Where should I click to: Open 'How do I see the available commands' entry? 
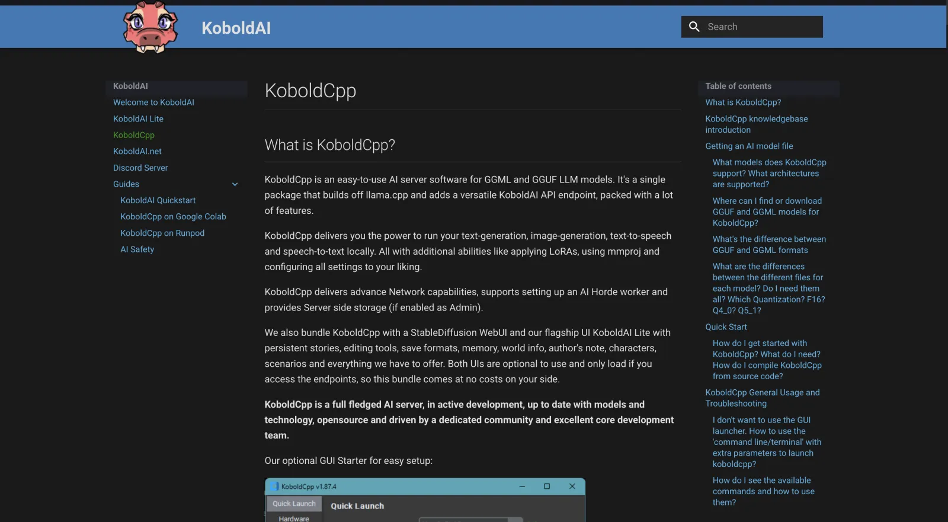coord(764,491)
